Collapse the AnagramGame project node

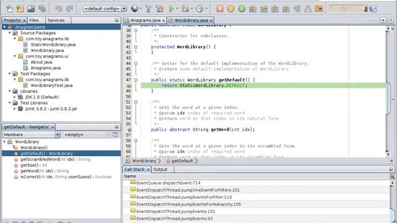pos(4,27)
